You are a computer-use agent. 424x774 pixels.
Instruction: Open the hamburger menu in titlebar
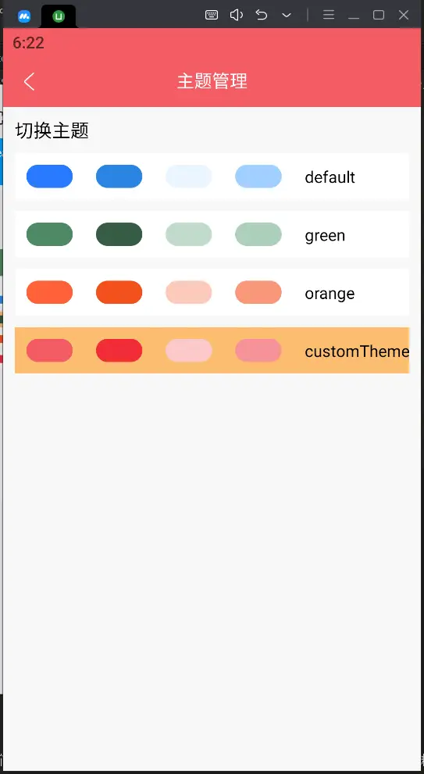pos(329,15)
